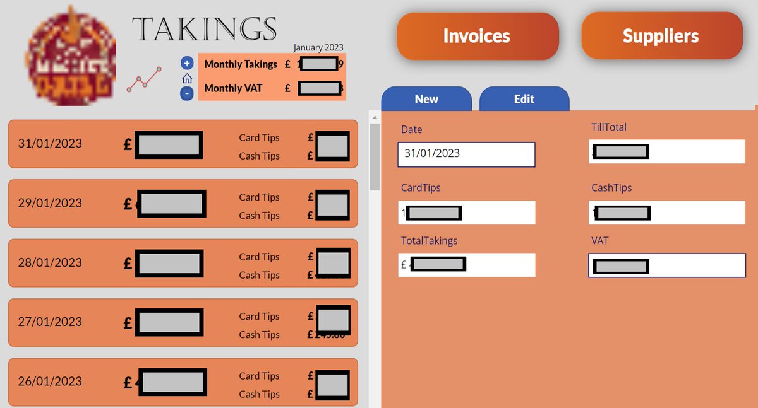Screen dimensions: 758x408
Task: Select the 31/01/2023 takings card
Action: tap(183, 144)
